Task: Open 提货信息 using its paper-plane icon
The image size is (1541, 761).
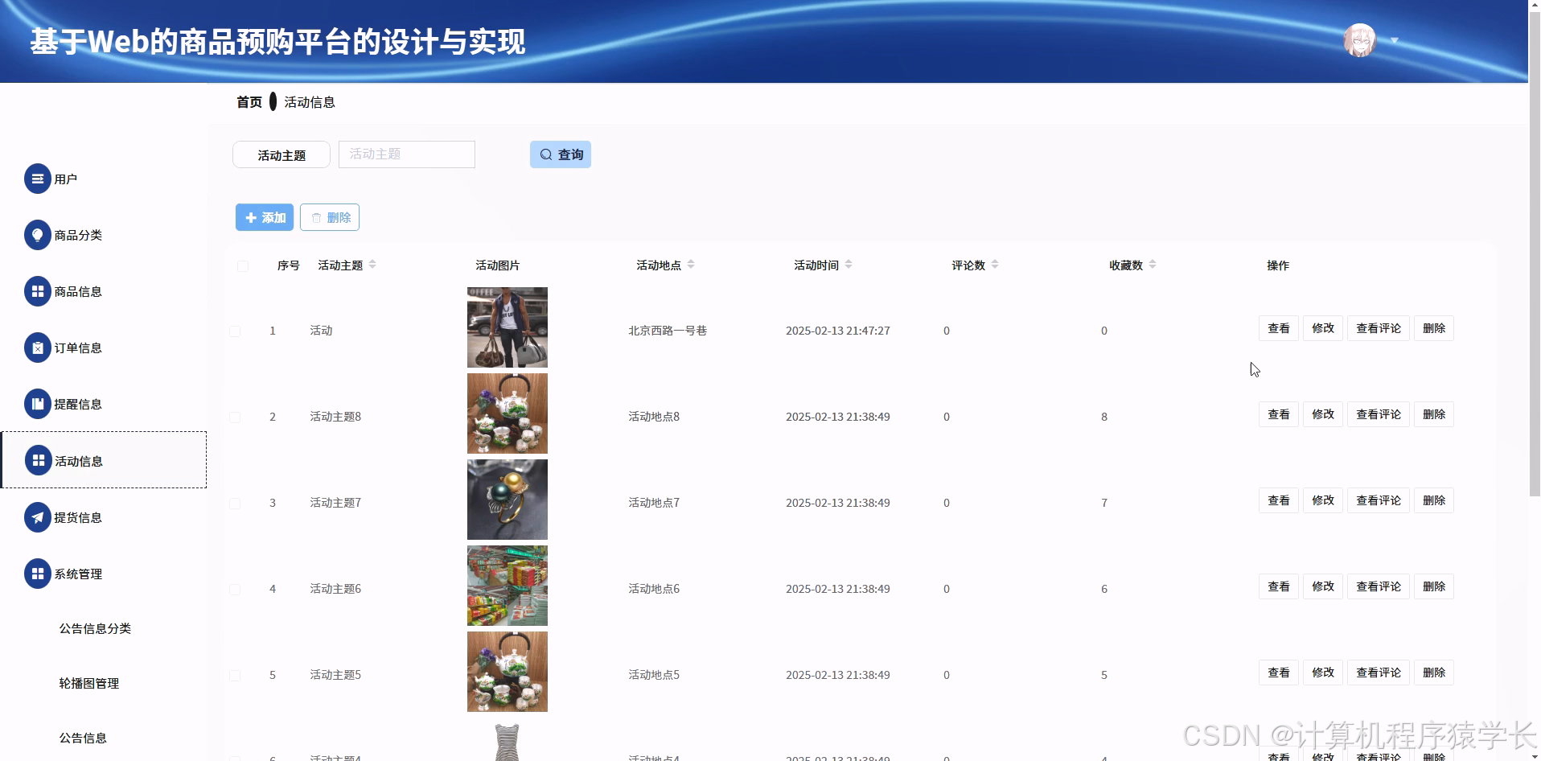Action: coord(38,516)
